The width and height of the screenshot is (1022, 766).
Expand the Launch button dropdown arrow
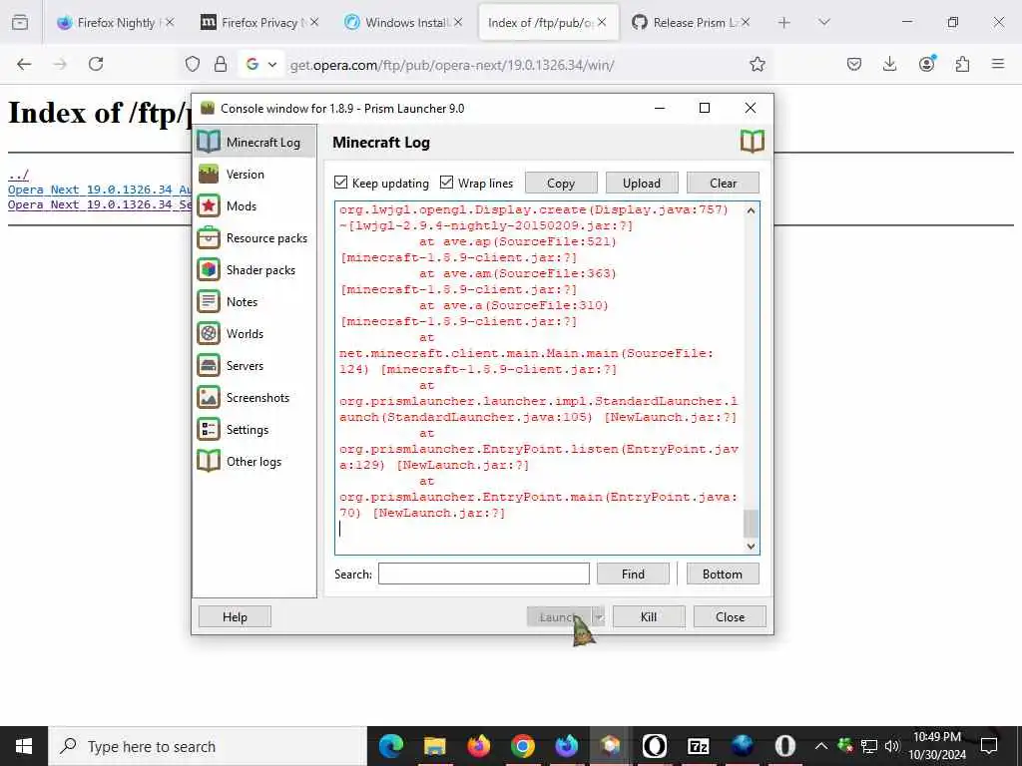point(599,616)
